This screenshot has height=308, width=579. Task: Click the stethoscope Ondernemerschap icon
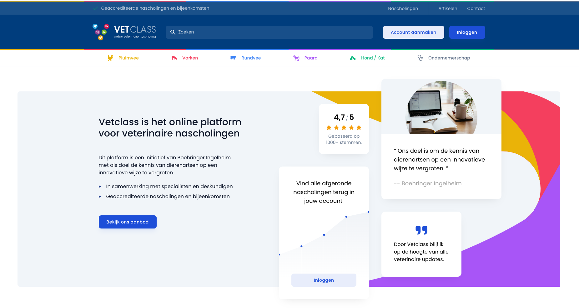(x=420, y=58)
